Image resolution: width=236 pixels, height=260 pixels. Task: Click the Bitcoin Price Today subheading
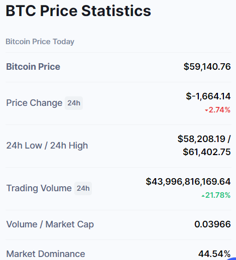coord(40,42)
